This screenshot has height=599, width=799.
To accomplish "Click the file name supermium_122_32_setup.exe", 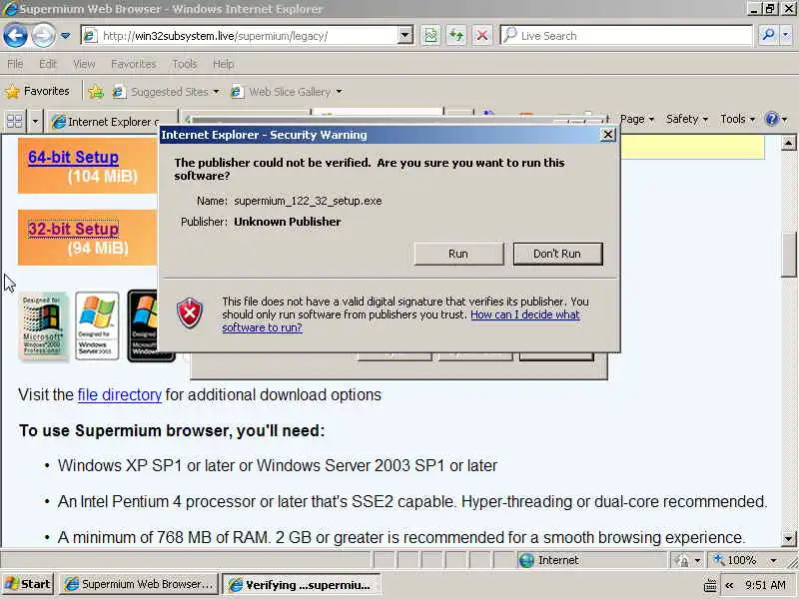I will (308, 201).
